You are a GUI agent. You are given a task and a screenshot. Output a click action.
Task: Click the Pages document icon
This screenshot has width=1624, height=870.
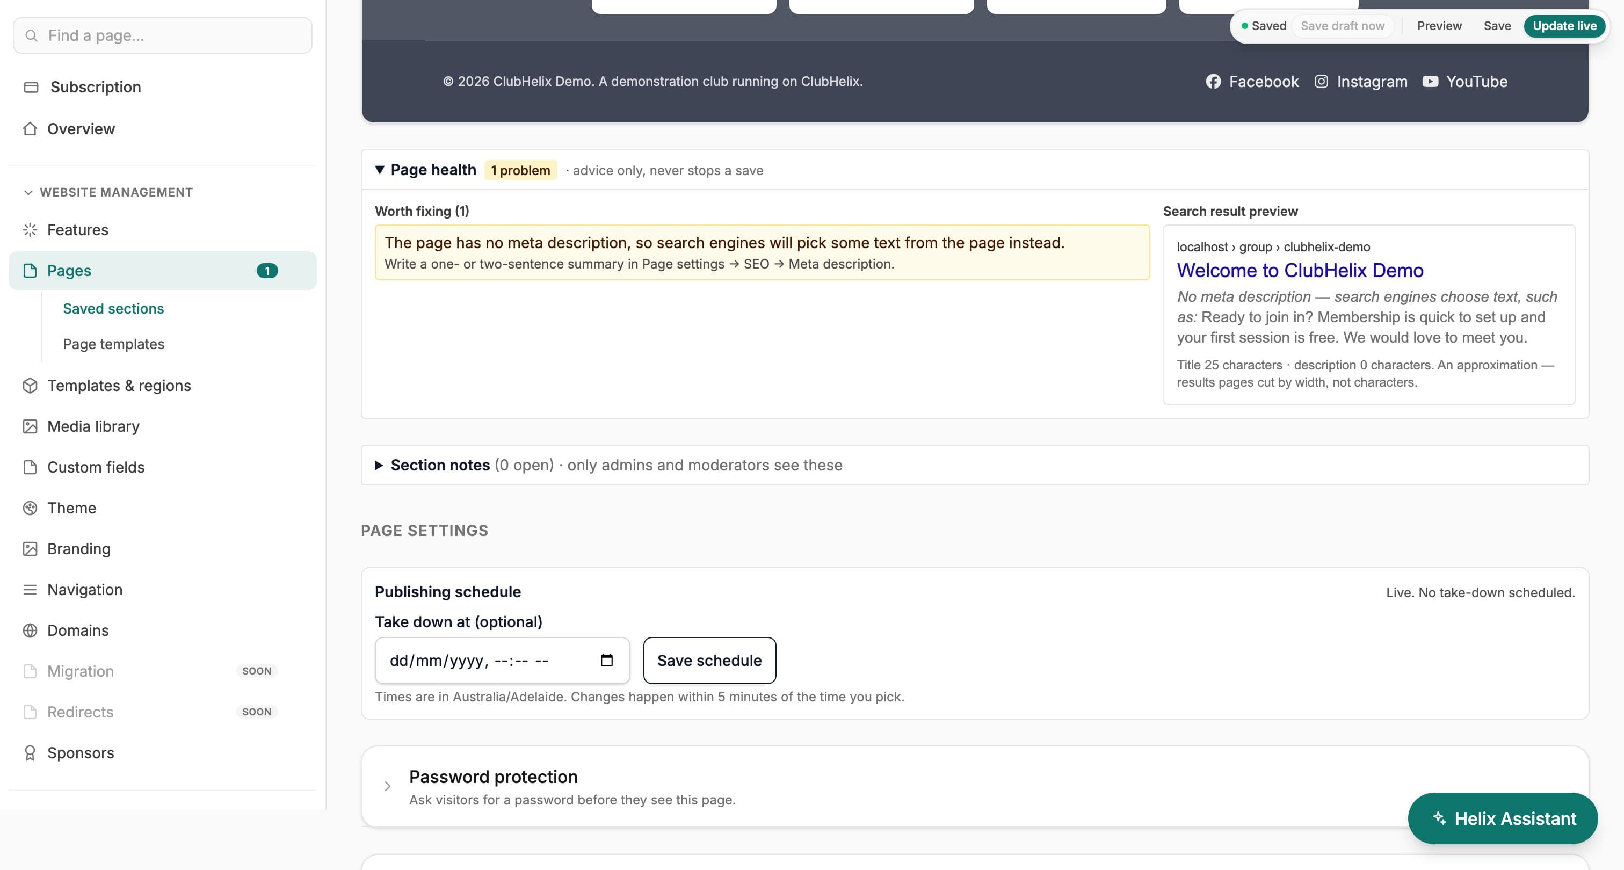[x=30, y=271]
